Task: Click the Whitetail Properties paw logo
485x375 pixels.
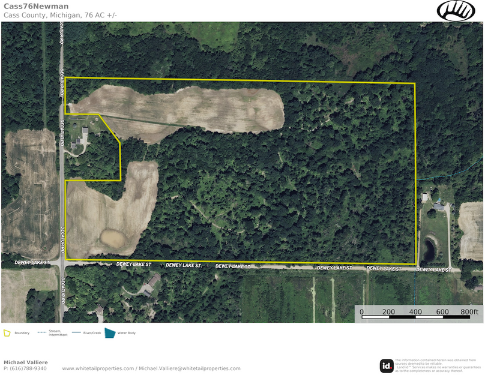Action: 456,11
